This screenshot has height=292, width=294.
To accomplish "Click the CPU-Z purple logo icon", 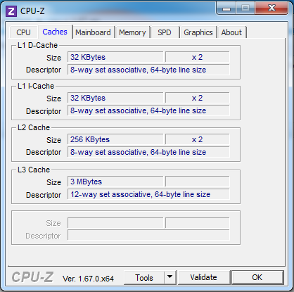I will [11, 11].
